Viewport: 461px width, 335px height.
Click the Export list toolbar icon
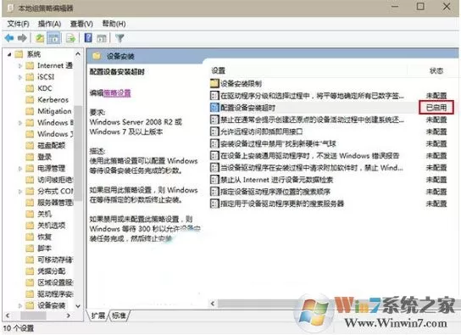pos(71,38)
